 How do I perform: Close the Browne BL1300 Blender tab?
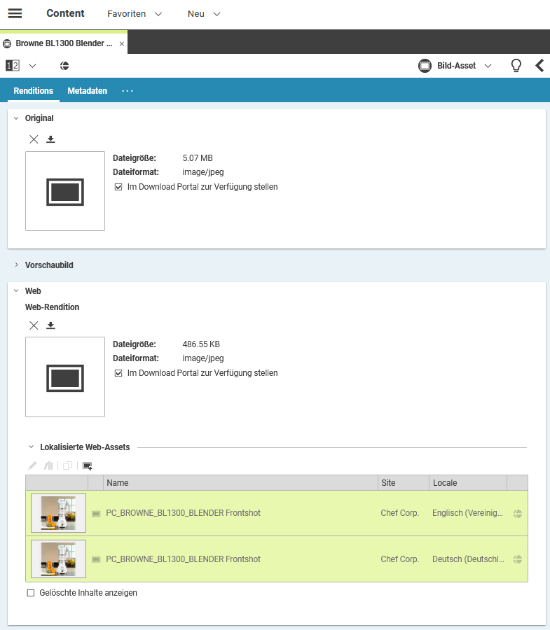click(121, 43)
